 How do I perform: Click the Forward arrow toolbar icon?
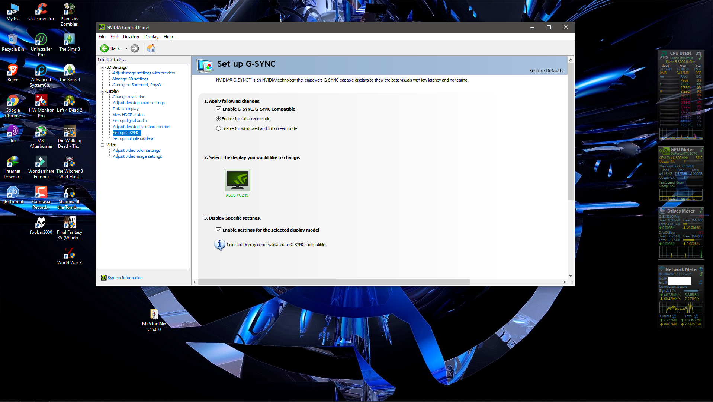click(x=135, y=48)
